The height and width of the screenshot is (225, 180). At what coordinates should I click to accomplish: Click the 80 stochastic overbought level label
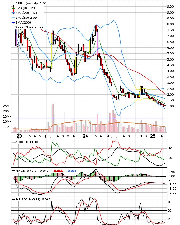click(x=170, y=202)
